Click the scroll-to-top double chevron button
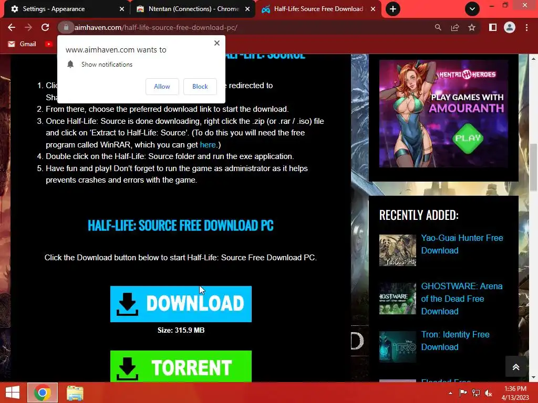This screenshot has height=403, width=538. coord(516,367)
